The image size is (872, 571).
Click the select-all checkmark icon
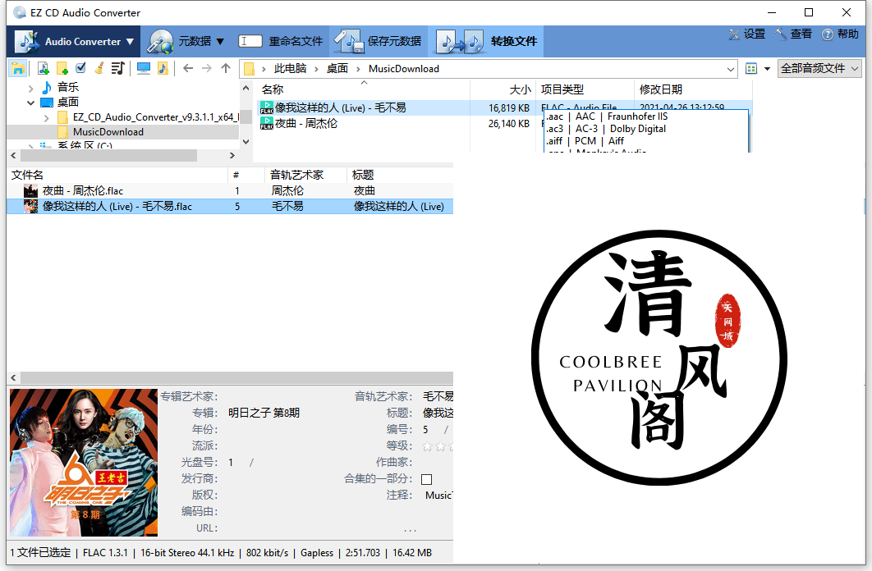[80, 68]
